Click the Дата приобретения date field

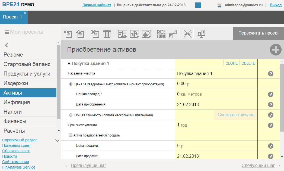188,105
